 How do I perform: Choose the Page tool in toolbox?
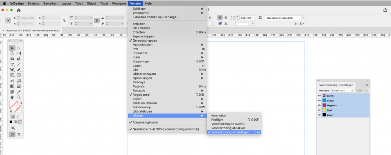(12, 53)
